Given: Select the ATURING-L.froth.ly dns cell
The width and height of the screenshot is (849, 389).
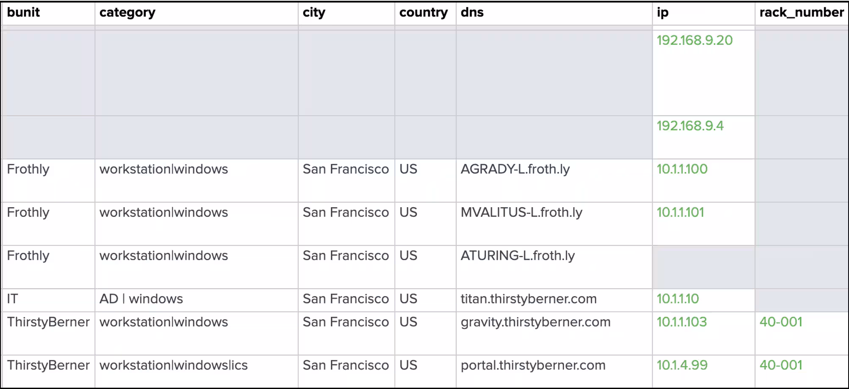Looking at the screenshot, I should (517, 256).
